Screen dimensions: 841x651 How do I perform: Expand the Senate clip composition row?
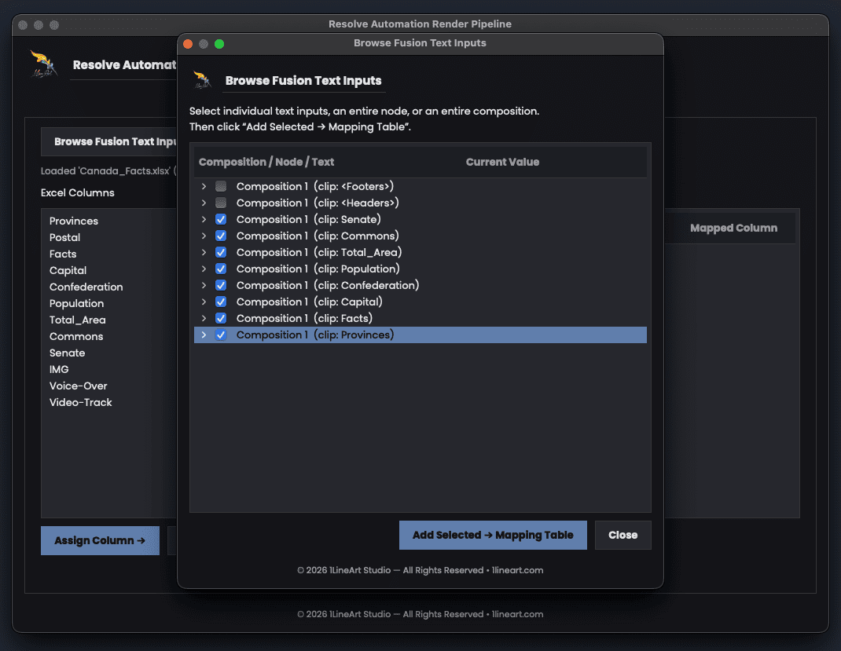(x=204, y=219)
